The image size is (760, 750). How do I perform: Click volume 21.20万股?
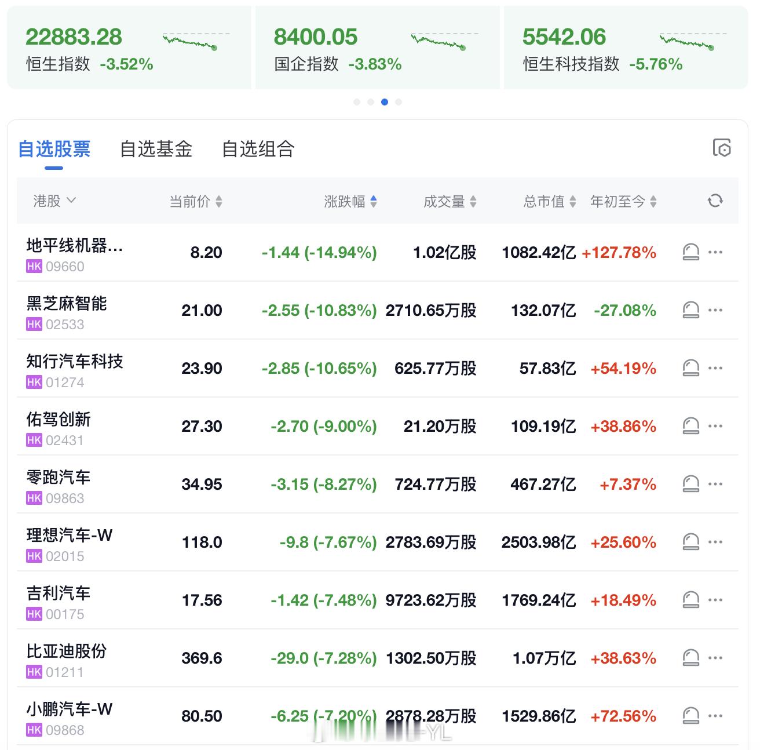pyautogui.click(x=440, y=427)
